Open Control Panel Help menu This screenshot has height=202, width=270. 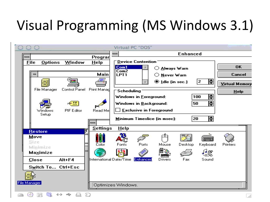pyautogui.click(x=123, y=128)
